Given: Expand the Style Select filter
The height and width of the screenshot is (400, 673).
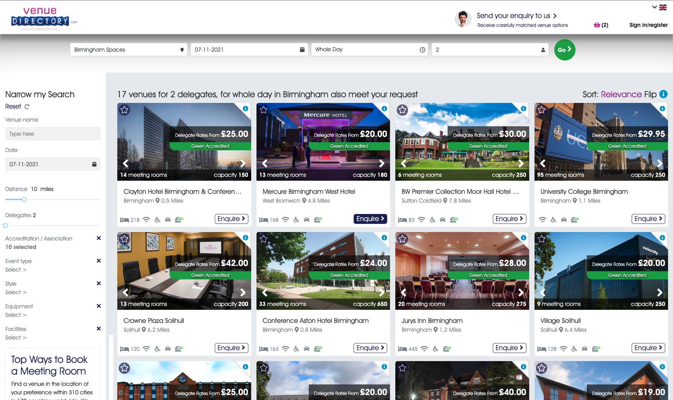Looking at the screenshot, I should [16, 292].
